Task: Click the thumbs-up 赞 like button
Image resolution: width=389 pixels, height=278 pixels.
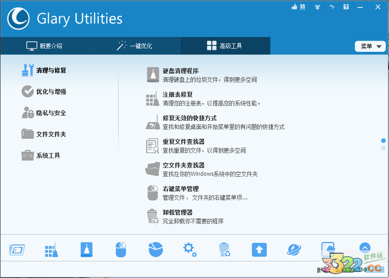Action: tap(298, 7)
